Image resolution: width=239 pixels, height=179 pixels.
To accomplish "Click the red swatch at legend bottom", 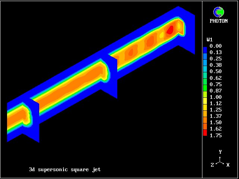I will 205,133.
